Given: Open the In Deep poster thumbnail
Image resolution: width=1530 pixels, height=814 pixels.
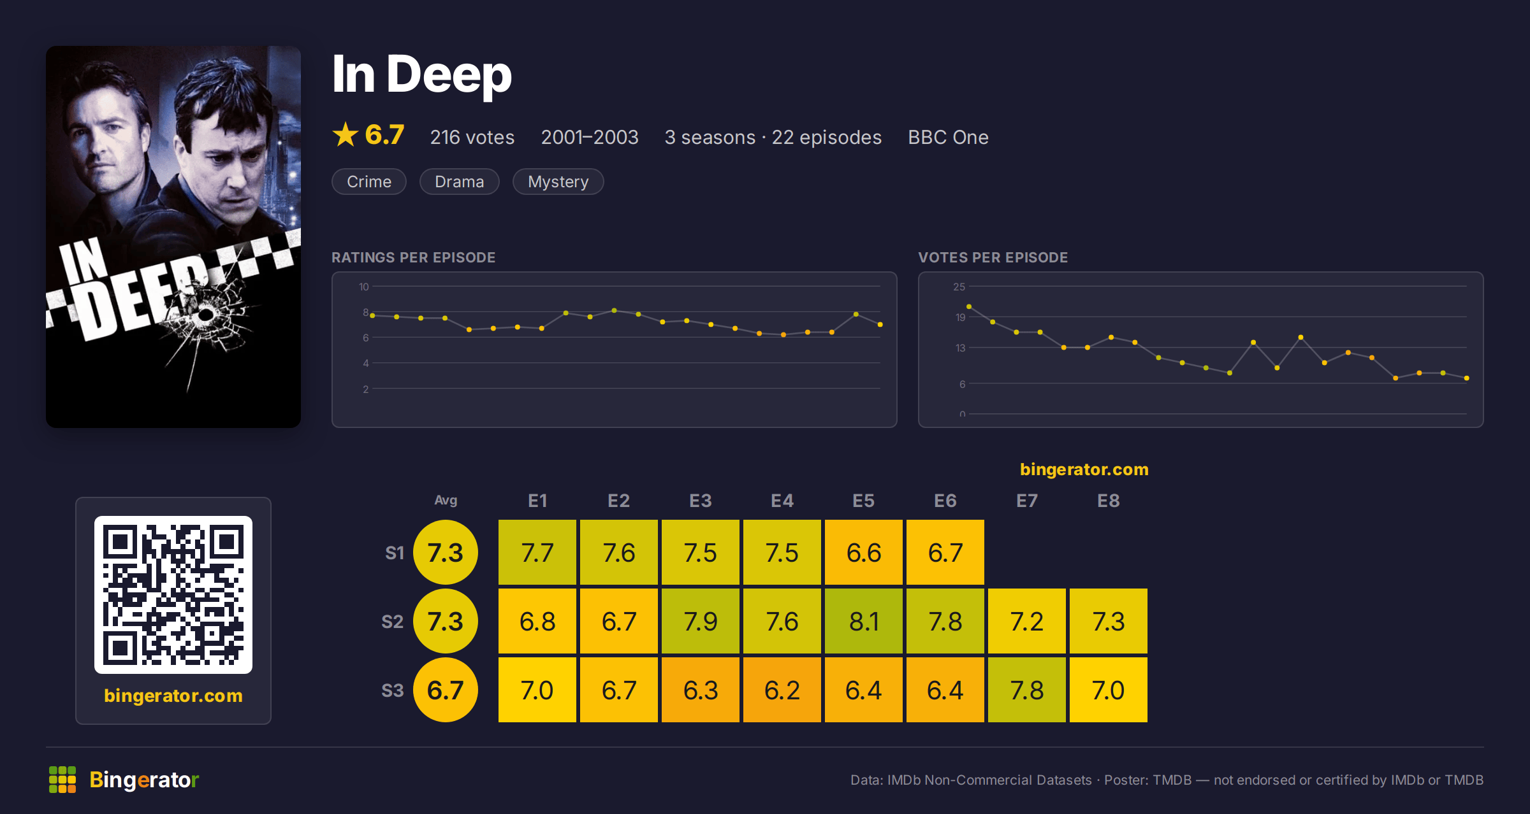Looking at the screenshot, I should tap(173, 237).
